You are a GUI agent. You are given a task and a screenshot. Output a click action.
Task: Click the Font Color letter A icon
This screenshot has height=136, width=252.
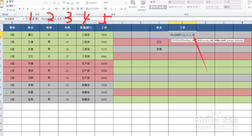49,9
